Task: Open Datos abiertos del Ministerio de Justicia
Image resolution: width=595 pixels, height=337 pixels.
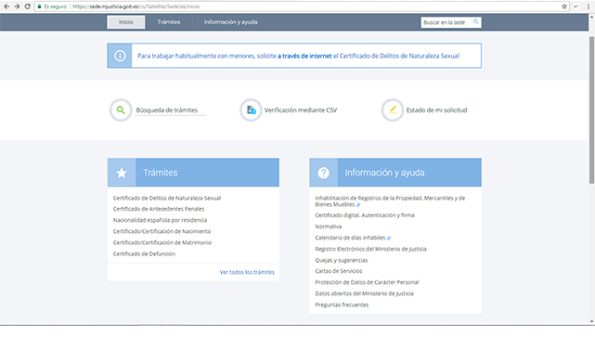Action: tap(364, 293)
